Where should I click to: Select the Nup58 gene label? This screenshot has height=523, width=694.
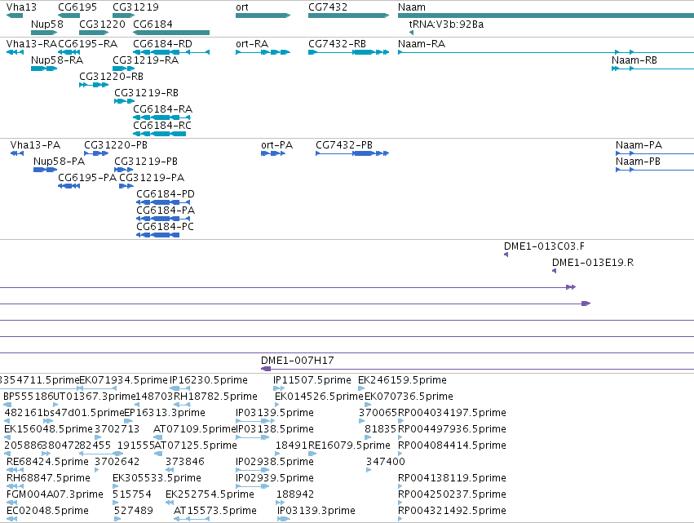pos(47,24)
